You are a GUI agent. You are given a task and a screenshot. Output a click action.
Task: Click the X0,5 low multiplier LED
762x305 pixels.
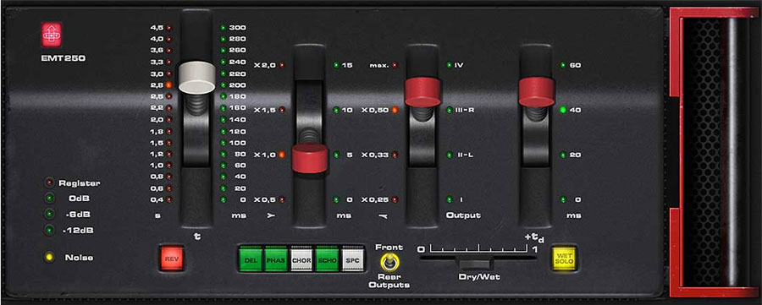click(x=282, y=199)
